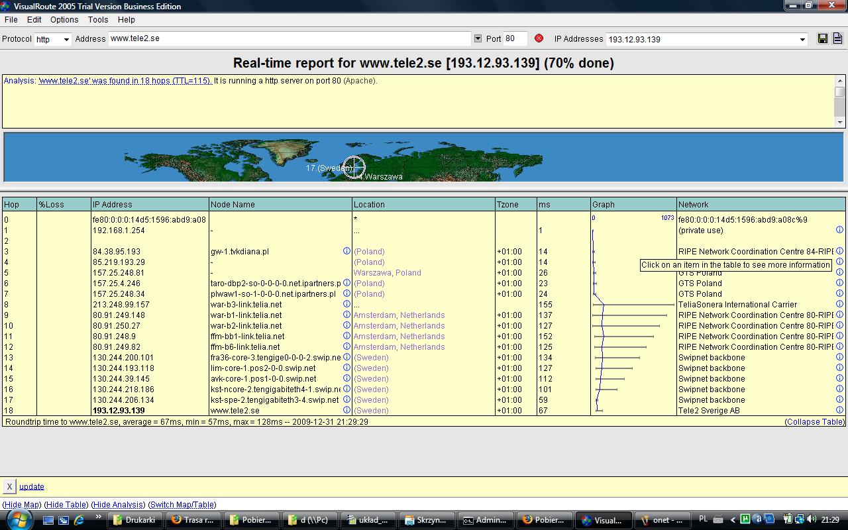Expand the IP Addresses dropdown list
This screenshot has height=530, width=848.
(x=802, y=40)
